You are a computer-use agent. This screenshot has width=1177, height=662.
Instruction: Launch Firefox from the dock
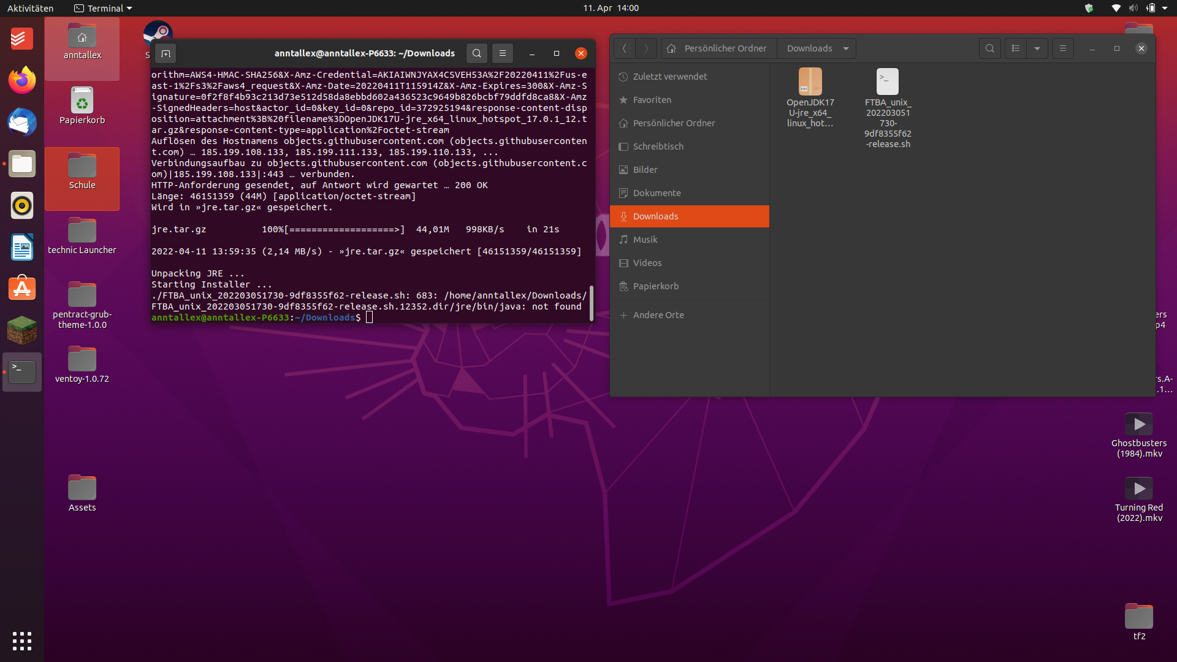point(22,80)
